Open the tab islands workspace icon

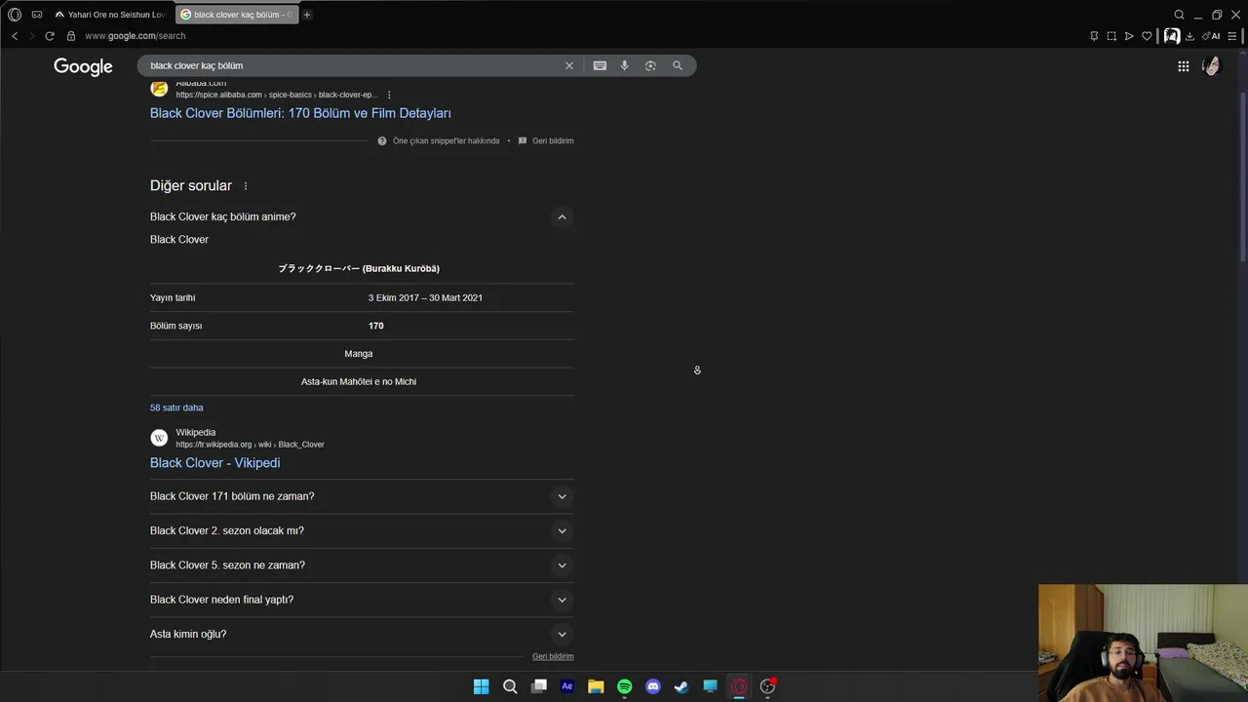[x=37, y=15]
